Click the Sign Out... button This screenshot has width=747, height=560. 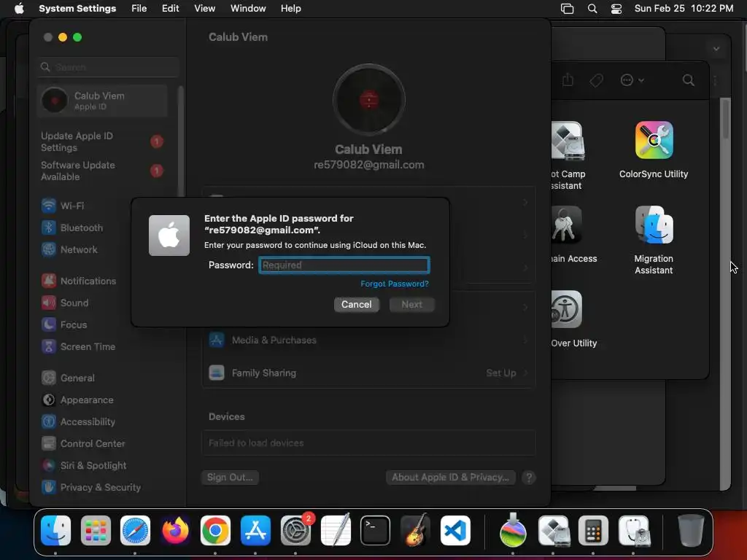[x=230, y=477]
